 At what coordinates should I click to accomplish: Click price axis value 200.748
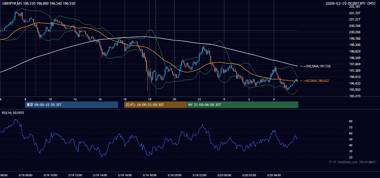(354, 26)
